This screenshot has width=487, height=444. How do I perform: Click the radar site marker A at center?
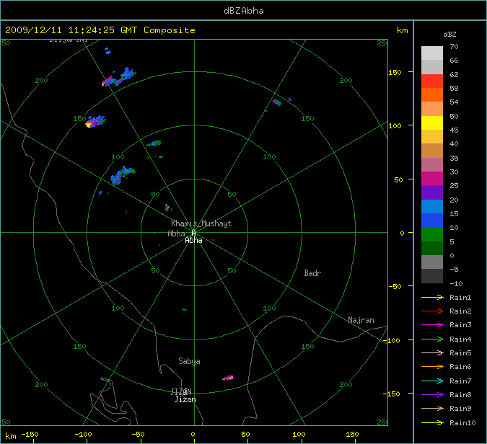point(194,233)
